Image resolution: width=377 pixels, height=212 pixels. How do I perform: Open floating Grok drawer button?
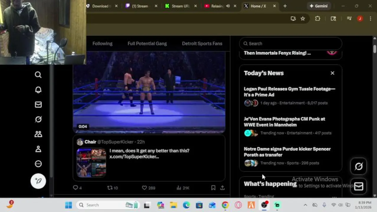pyautogui.click(x=359, y=166)
